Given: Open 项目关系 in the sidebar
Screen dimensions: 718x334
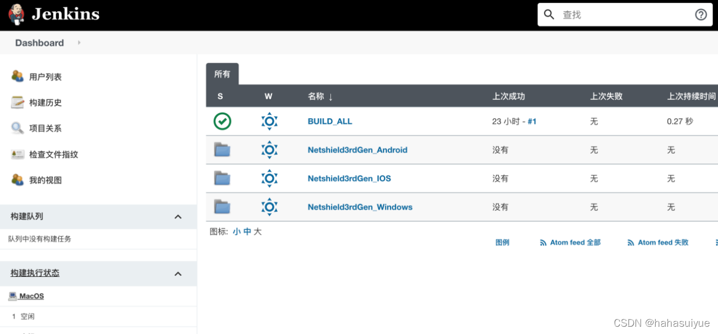Looking at the screenshot, I should tap(45, 128).
